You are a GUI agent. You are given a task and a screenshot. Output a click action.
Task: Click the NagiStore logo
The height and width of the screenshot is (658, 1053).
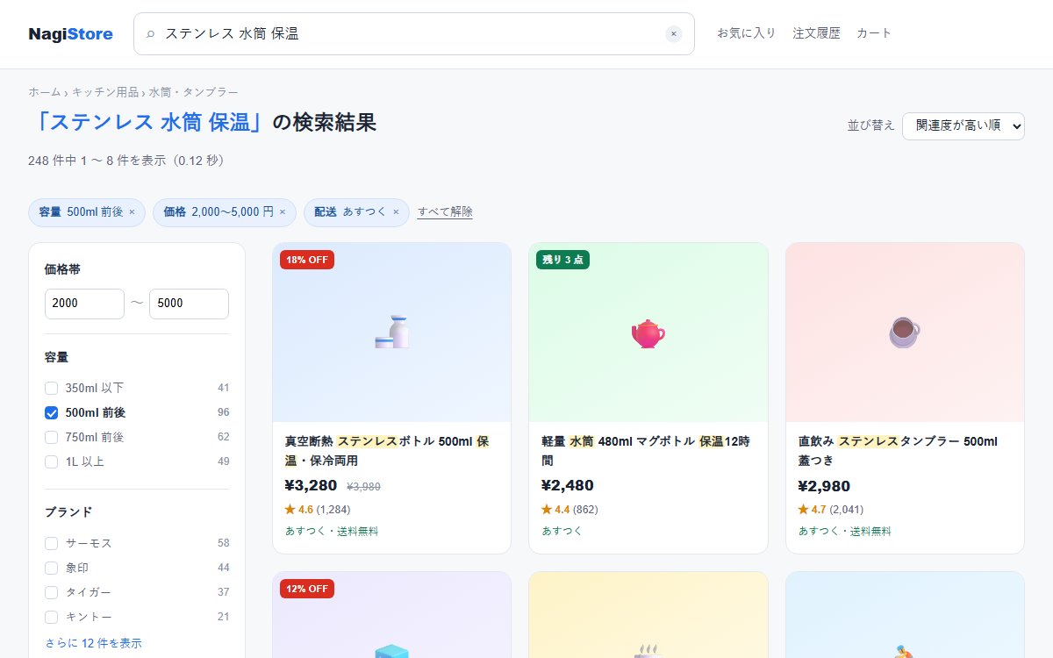click(x=70, y=34)
